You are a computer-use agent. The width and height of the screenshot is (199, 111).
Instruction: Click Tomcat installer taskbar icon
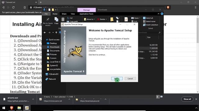point(27,108)
